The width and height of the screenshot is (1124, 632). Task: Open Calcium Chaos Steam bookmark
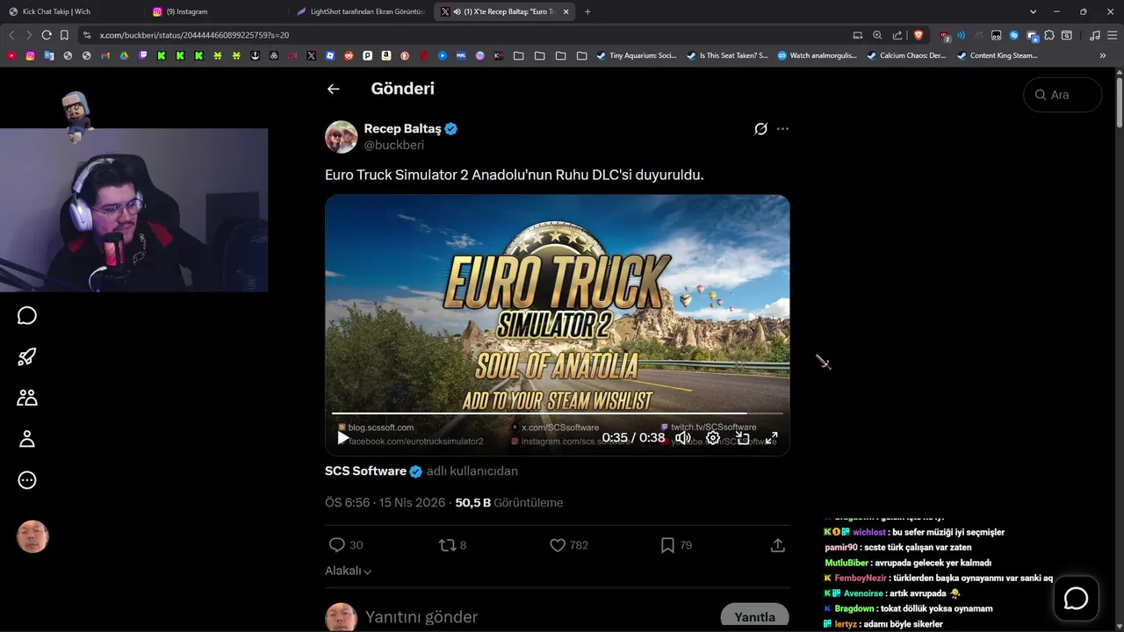[906, 55]
